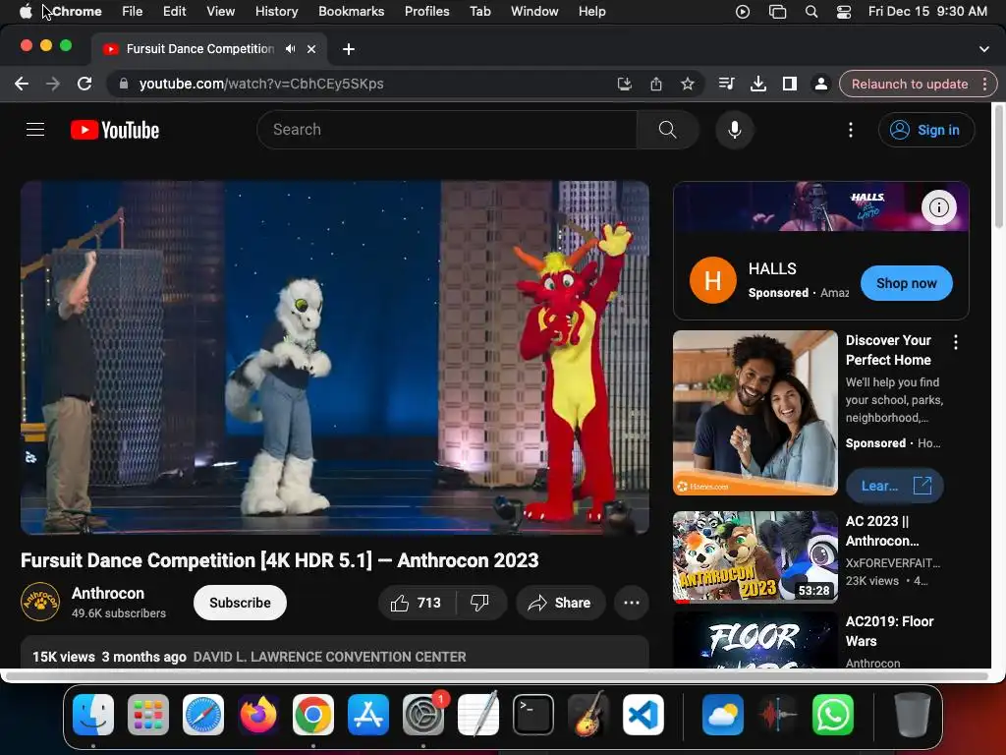Click Shop now on HALLS ad
The width and height of the screenshot is (1006, 755).
(x=906, y=283)
